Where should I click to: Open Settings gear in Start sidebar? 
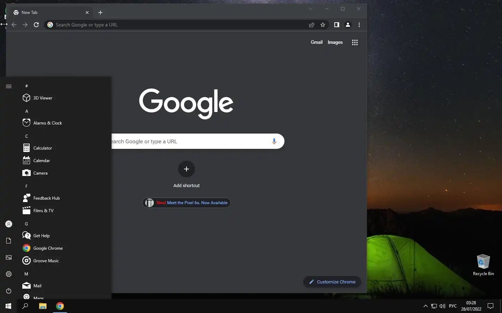(9, 274)
